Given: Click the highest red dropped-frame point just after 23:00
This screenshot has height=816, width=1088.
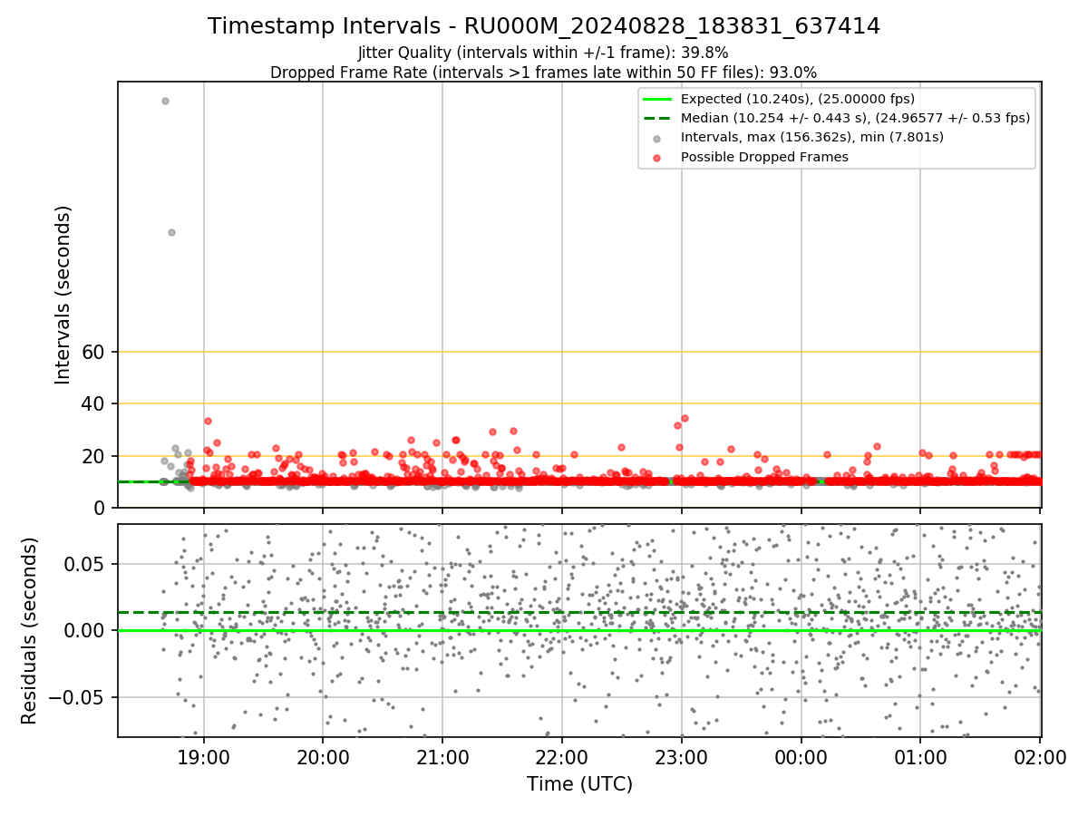Looking at the screenshot, I should (685, 418).
